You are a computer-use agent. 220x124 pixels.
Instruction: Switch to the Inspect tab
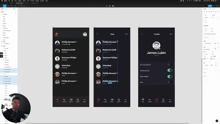(214, 9)
